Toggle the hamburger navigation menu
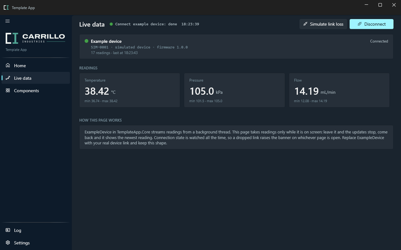Image resolution: width=401 pixels, height=250 pixels. pyautogui.click(x=8, y=21)
